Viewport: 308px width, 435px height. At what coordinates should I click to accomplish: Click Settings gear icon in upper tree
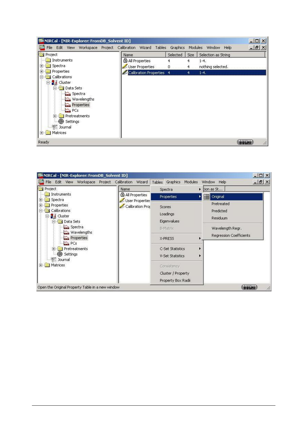coord(61,121)
